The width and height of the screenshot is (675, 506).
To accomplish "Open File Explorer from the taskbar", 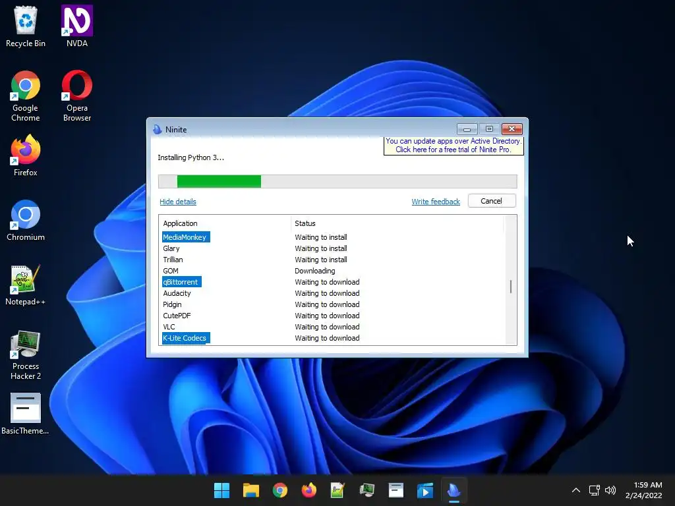I will [x=251, y=490].
